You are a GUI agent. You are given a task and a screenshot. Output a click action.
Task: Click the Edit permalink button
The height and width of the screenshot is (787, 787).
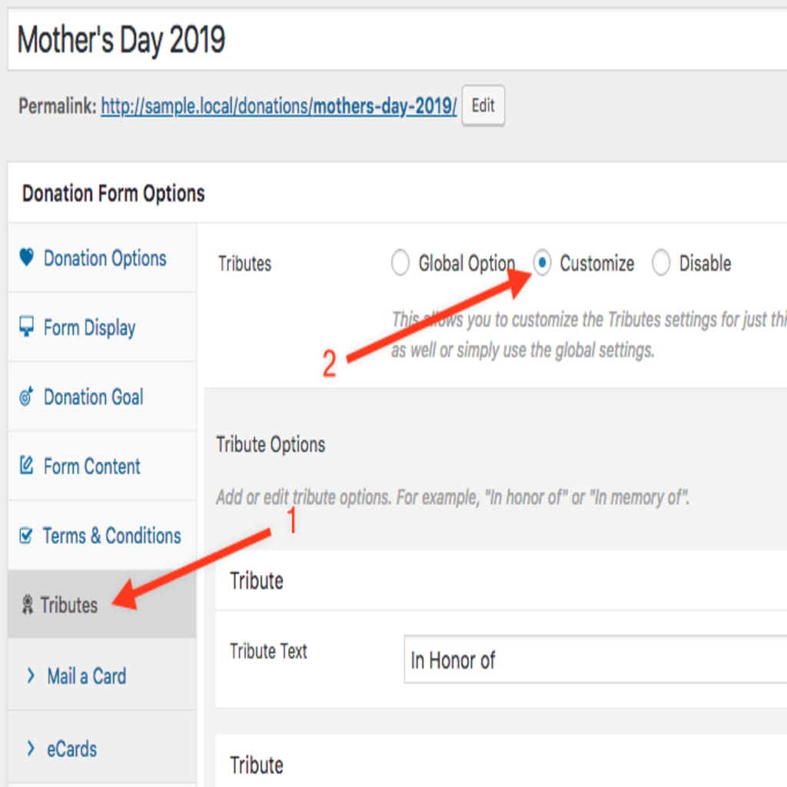click(x=483, y=105)
